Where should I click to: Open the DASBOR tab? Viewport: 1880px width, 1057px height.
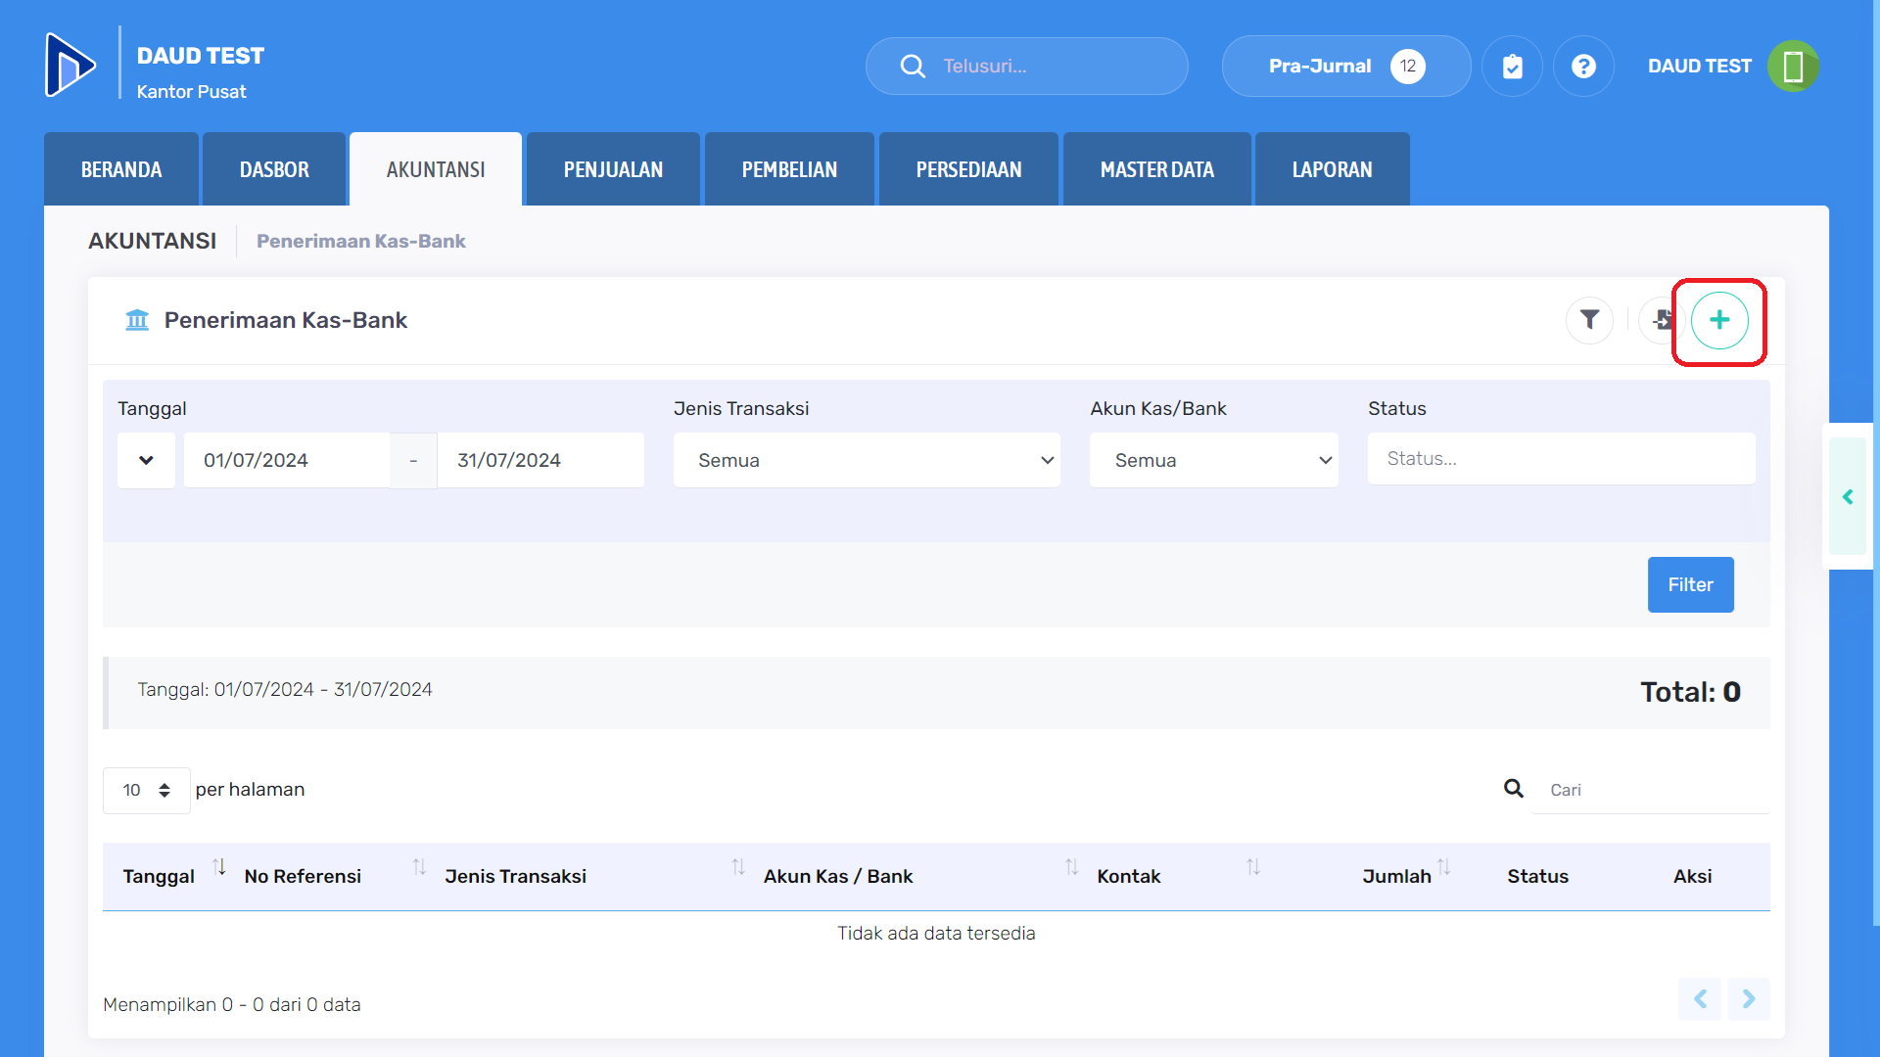coord(274,169)
